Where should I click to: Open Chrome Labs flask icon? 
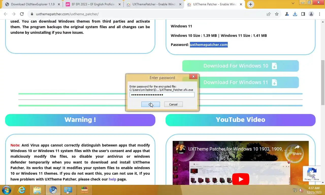point(287,14)
